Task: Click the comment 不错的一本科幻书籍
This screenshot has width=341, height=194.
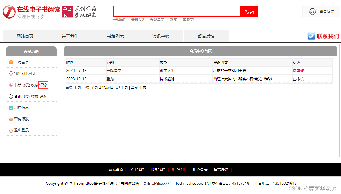Action: (230, 70)
